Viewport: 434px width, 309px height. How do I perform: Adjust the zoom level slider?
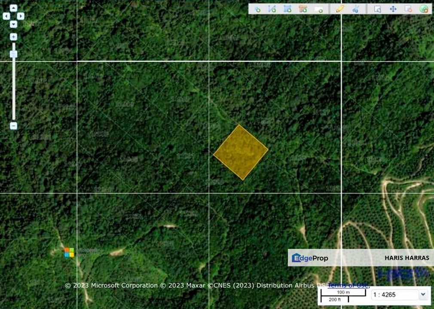[x=13, y=53]
